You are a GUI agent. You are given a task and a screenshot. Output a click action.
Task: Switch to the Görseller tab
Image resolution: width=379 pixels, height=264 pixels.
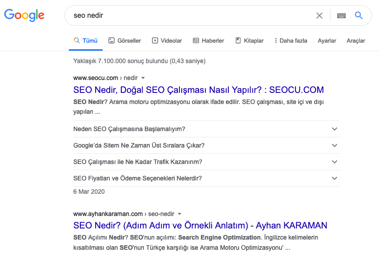[x=125, y=40]
